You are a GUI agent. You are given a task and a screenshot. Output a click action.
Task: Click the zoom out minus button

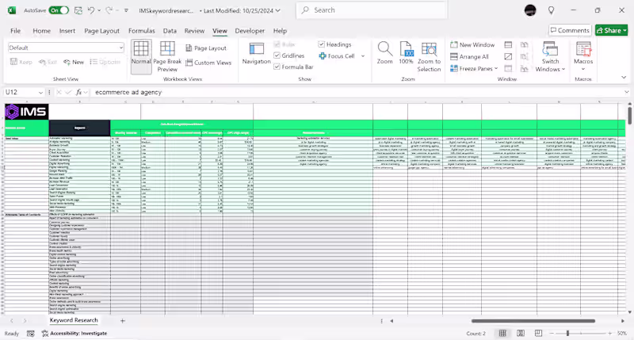click(552, 333)
